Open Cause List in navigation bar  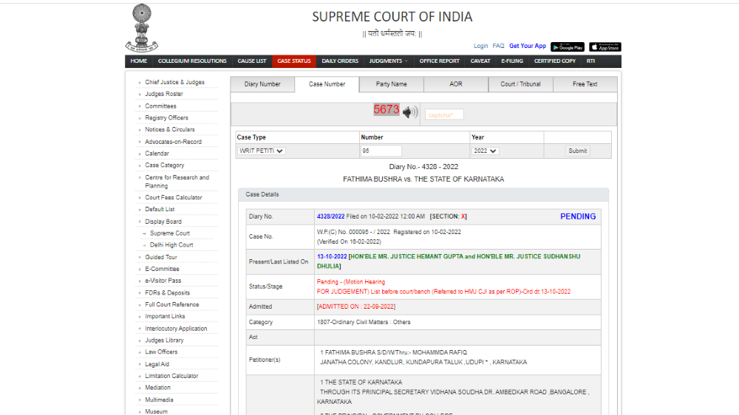click(x=252, y=61)
